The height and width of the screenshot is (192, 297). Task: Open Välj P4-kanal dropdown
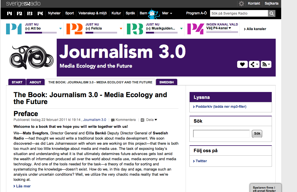pos(219,28)
